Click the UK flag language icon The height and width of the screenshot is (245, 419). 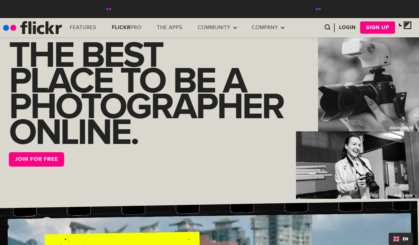coord(396,239)
